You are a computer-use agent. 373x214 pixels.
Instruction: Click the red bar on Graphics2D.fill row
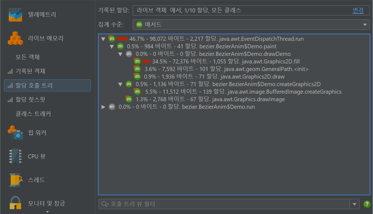point(146,62)
